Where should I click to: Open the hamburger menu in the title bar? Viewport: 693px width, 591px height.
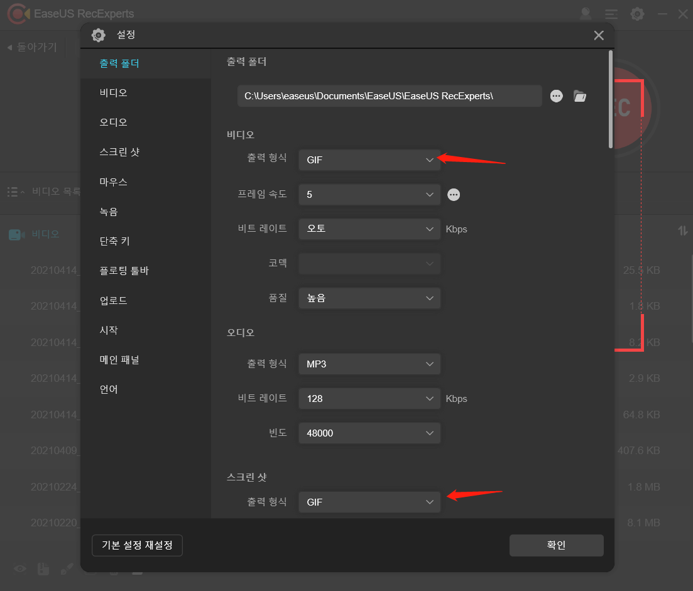click(611, 13)
